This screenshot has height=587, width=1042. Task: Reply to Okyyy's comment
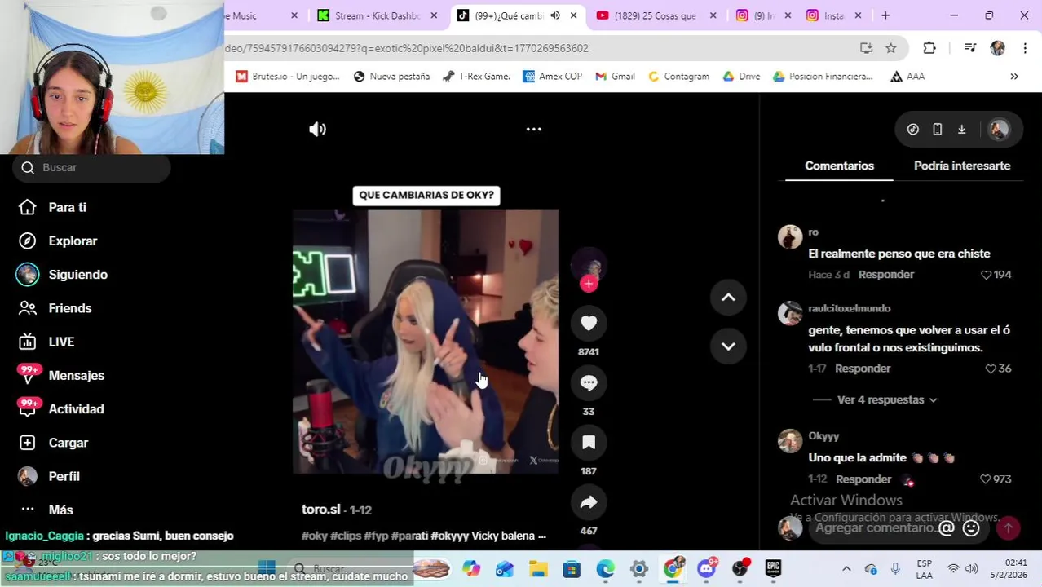pos(863,479)
